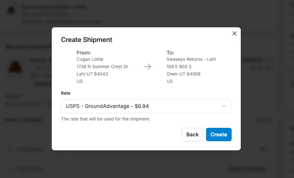Click the recipient's Orem UT 84058 line

pyautogui.click(x=183, y=74)
